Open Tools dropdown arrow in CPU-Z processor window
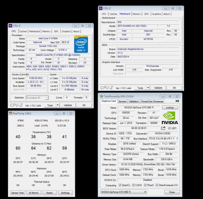 pos(58,105)
